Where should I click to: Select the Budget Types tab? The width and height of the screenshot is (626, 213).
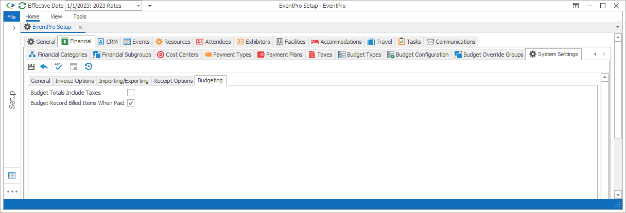tap(360, 55)
